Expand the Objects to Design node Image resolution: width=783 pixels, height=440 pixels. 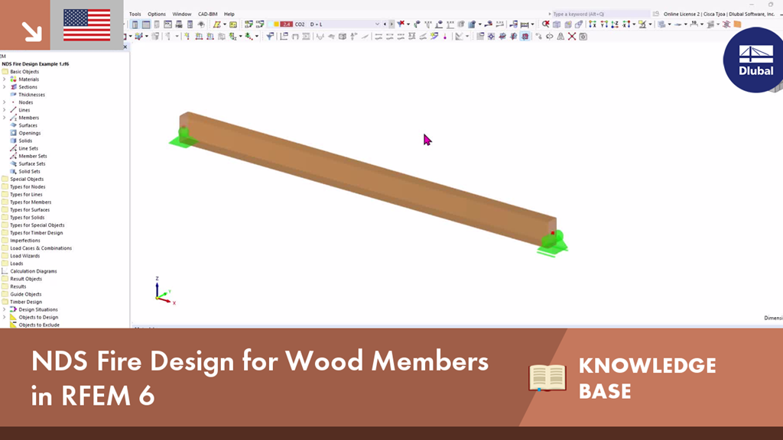pyautogui.click(x=5, y=317)
